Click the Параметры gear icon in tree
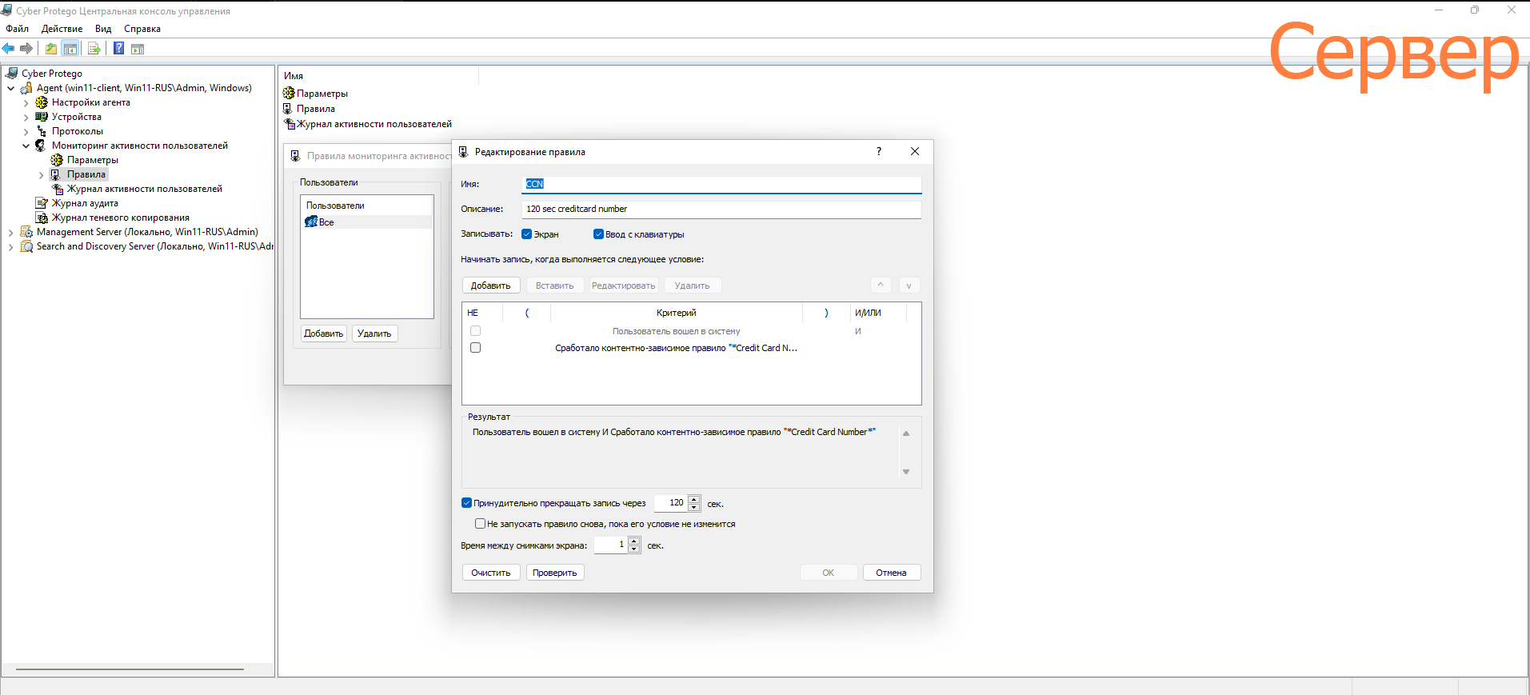This screenshot has width=1530, height=695. click(57, 160)
